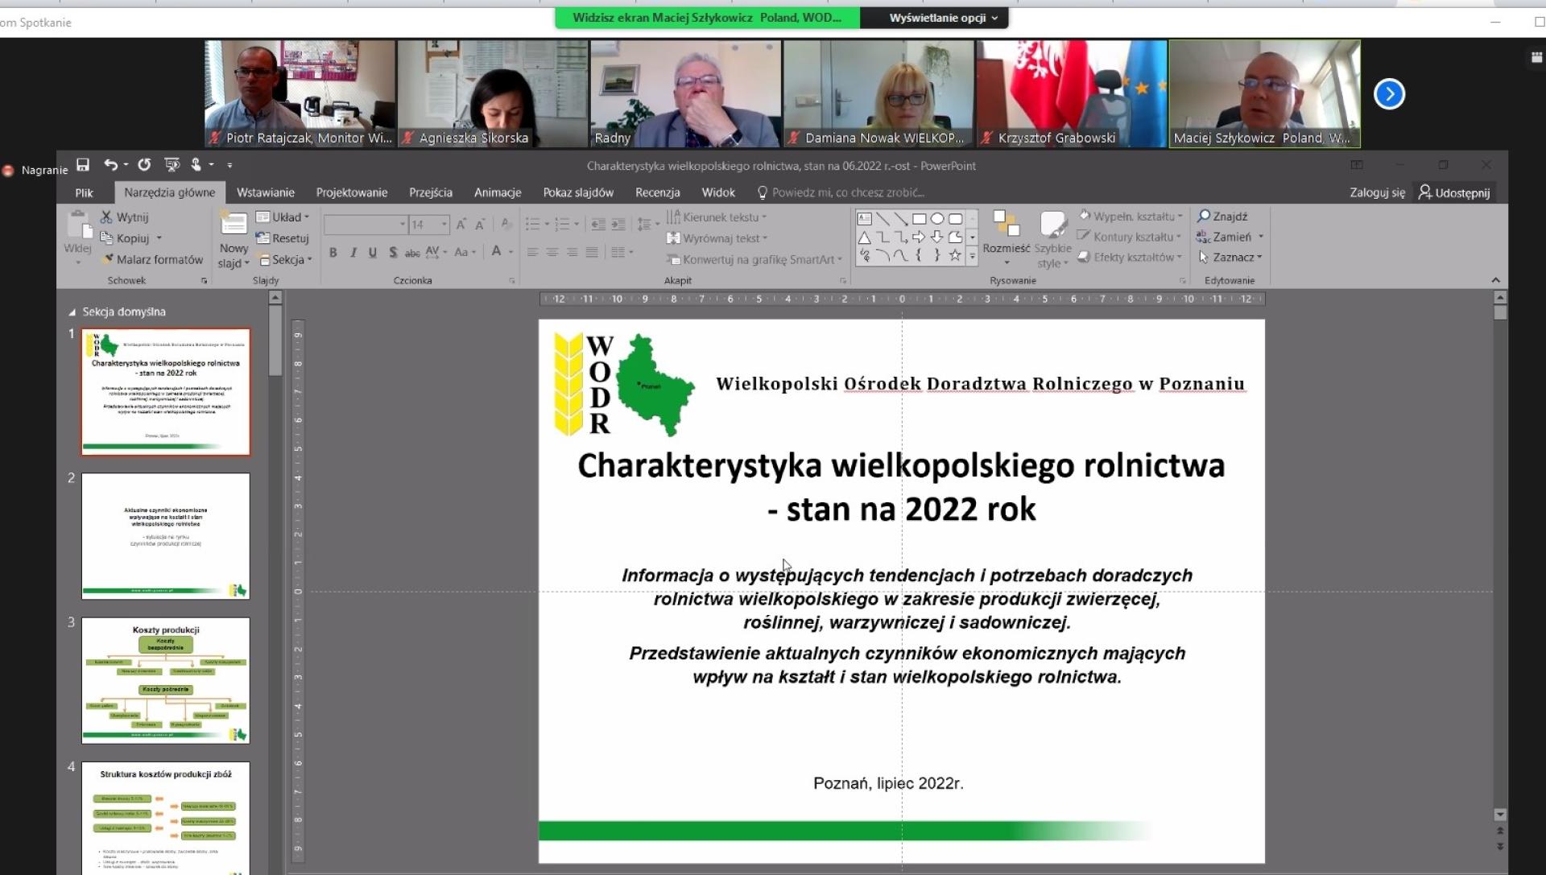Viewport: 1546px width, 875px height.
Task: Insert an ellipse shape from gallery
Action: pyautogui.click(x=937, y=218)
